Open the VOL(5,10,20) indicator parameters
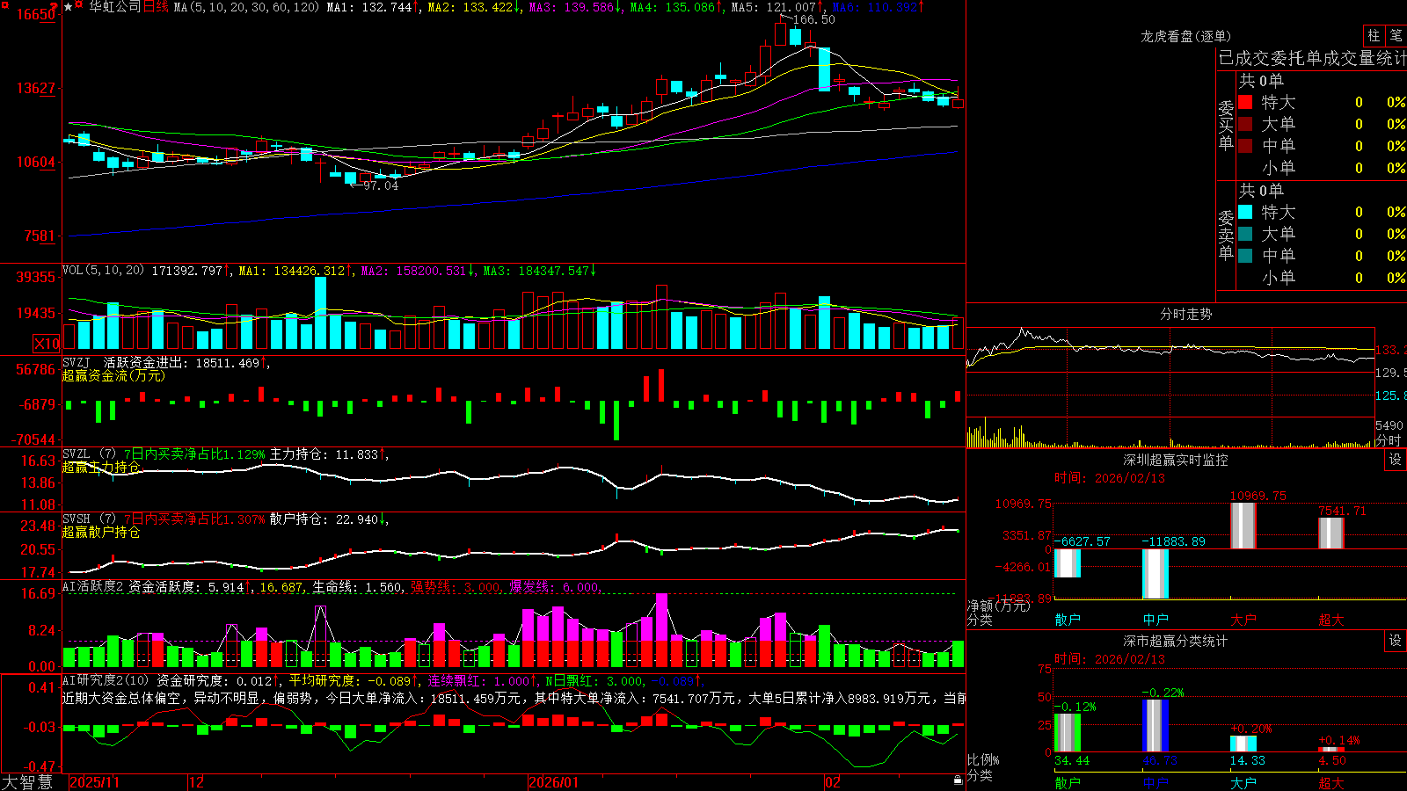Viewport: 1407px width, 791px height. 103,271
